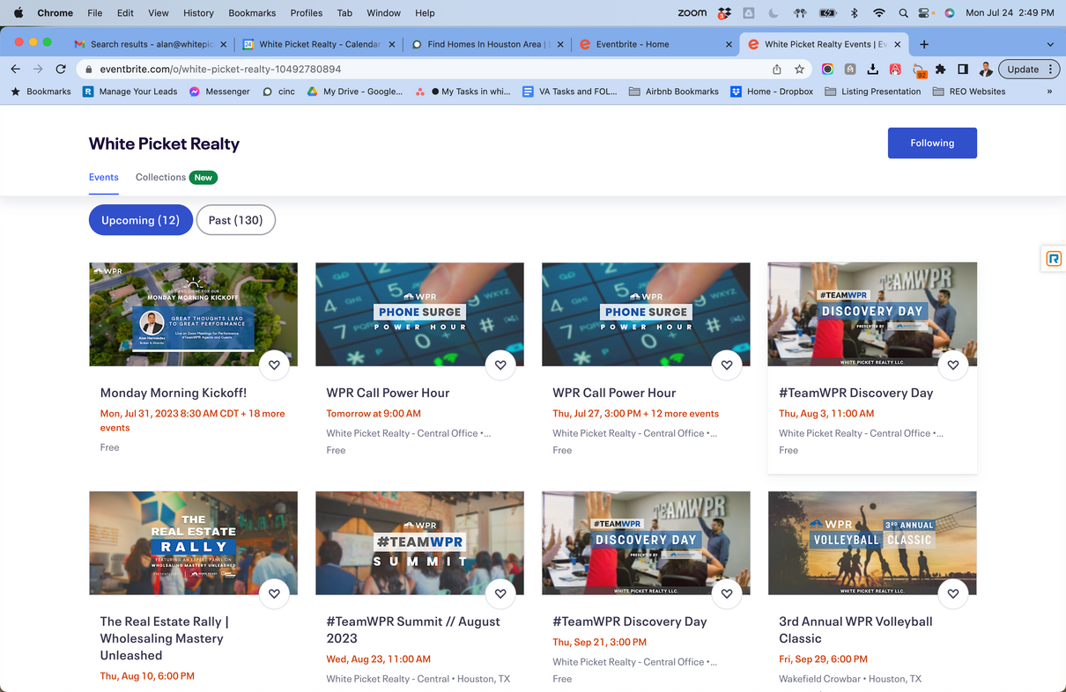Open the My Drive Google bookmark
Viewport: 1066px width, 692px height.
(354, 92)
